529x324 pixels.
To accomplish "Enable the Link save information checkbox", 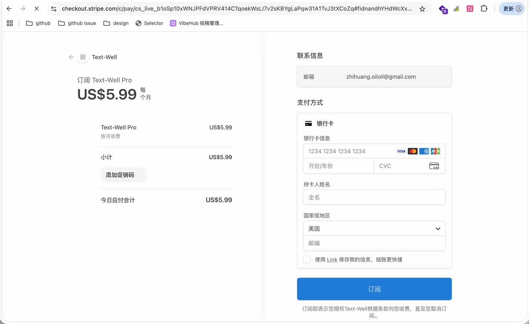I will 307,260.
